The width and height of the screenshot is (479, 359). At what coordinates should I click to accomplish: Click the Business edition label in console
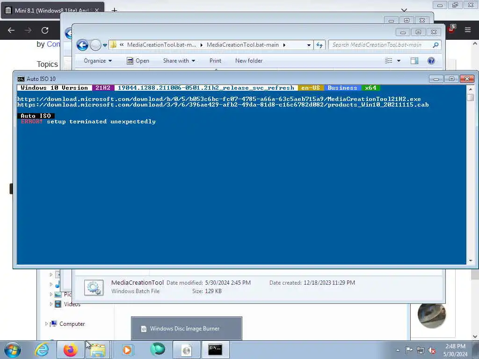click(x=342, y=88)
